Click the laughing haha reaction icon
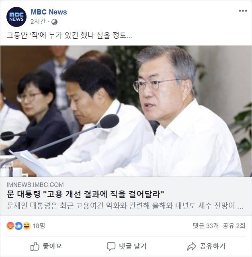The image size is (252, 257). pos(27,226)
